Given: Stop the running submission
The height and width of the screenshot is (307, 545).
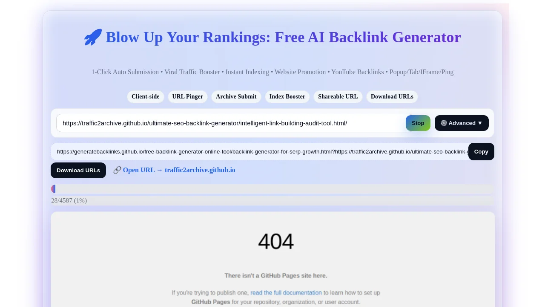Looking at the screenshot, I should pyautogui.click(x=418, y=123).
